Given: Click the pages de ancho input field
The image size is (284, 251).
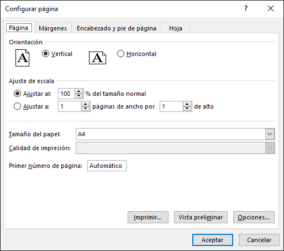Looking at the screenshot, I should pos(70,106).
